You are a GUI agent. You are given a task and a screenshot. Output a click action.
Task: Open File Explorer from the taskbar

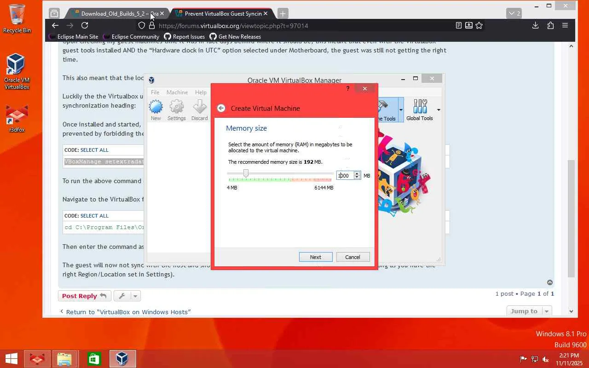click(64, 359)
